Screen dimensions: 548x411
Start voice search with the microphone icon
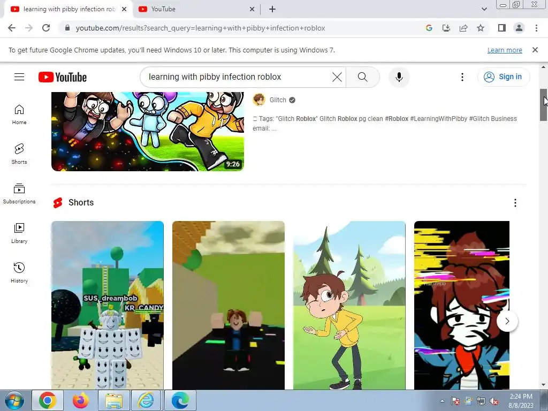pos(399,77)
